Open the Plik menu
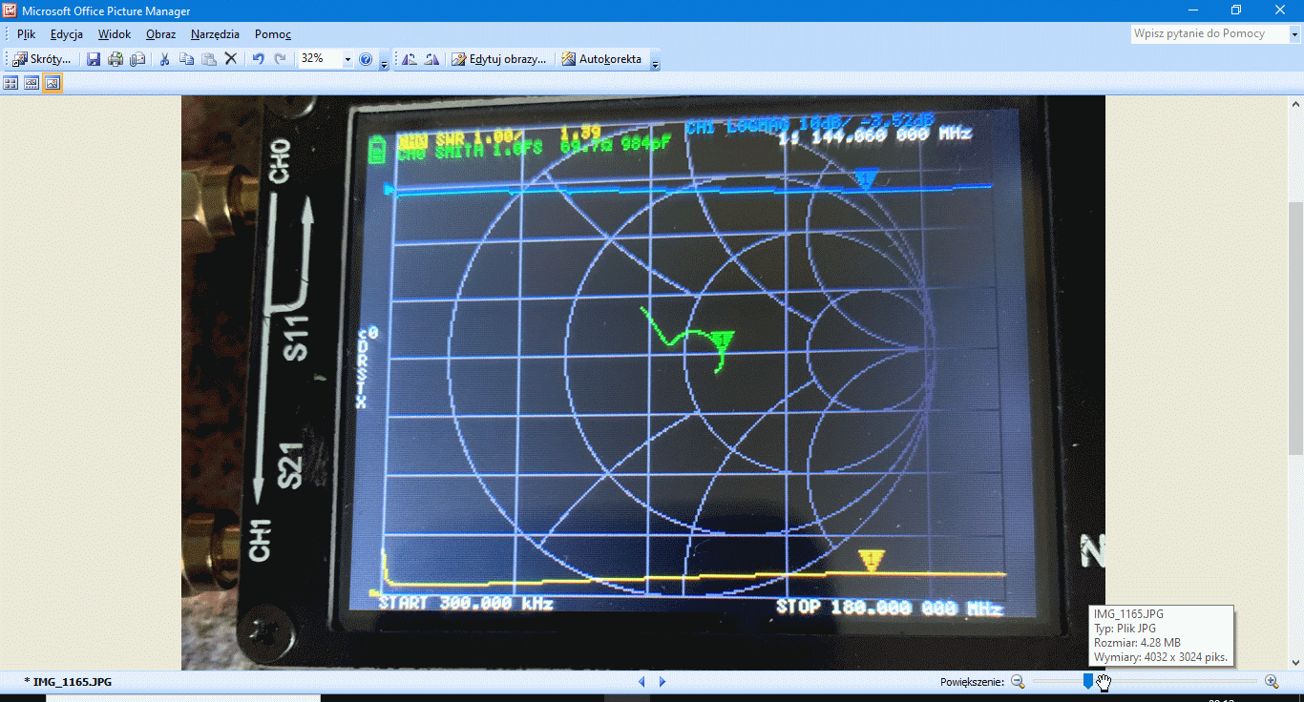Image resolution: width=1304 pixels, height=702 pixels. tap(26, 34)
